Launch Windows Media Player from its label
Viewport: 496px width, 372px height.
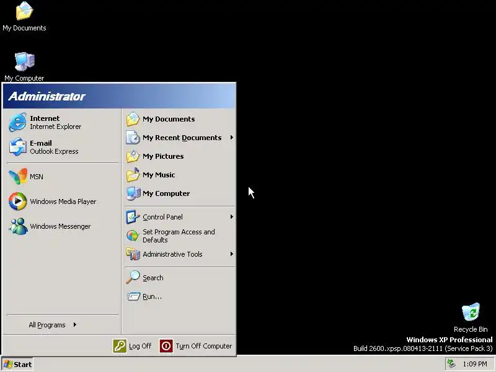(x=63, y=201)
